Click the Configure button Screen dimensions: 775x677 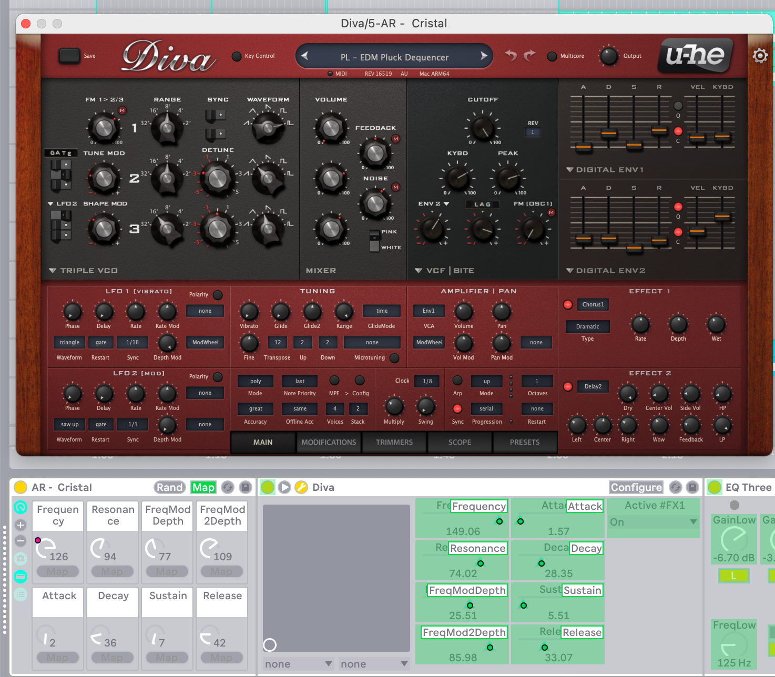(x=636, y=487)
